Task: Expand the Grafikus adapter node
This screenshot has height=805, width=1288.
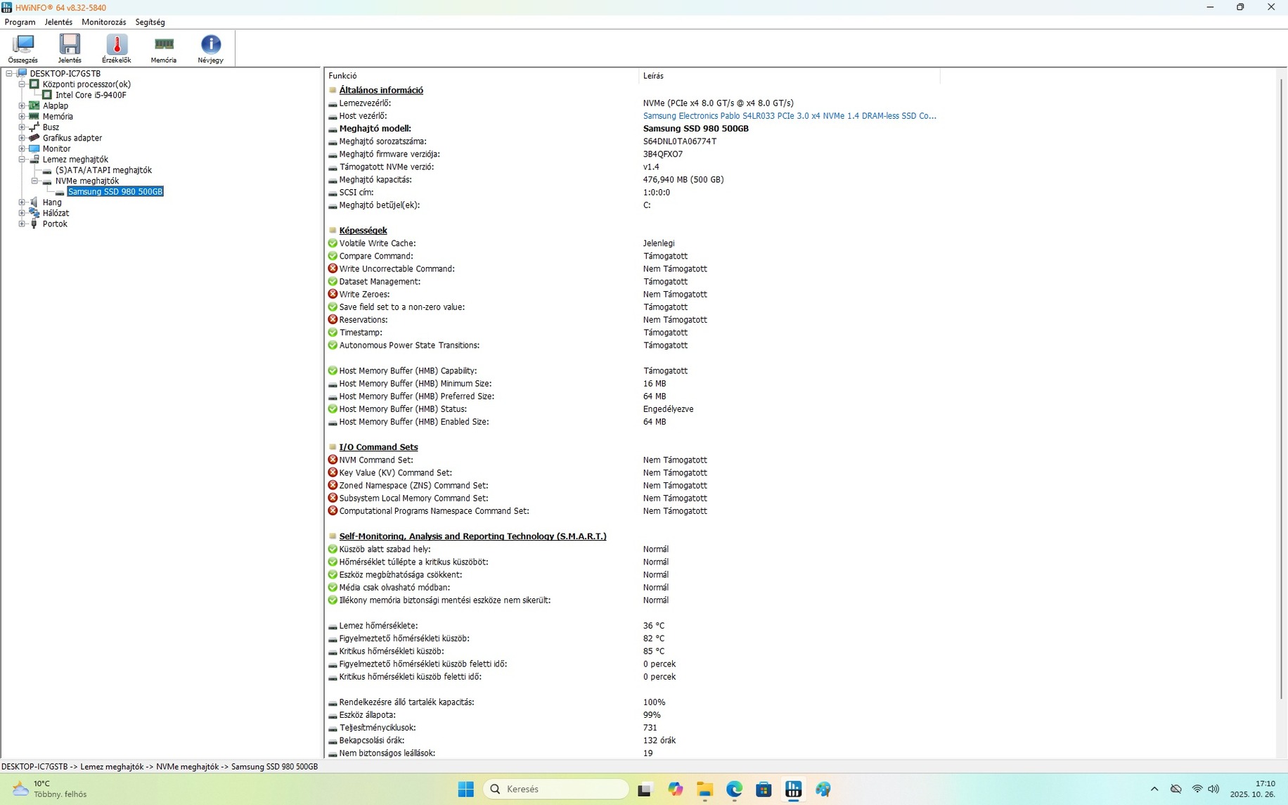Action: (22, 138)
